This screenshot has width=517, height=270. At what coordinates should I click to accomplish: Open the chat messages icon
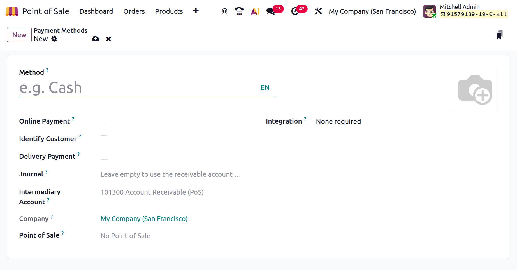271,11
